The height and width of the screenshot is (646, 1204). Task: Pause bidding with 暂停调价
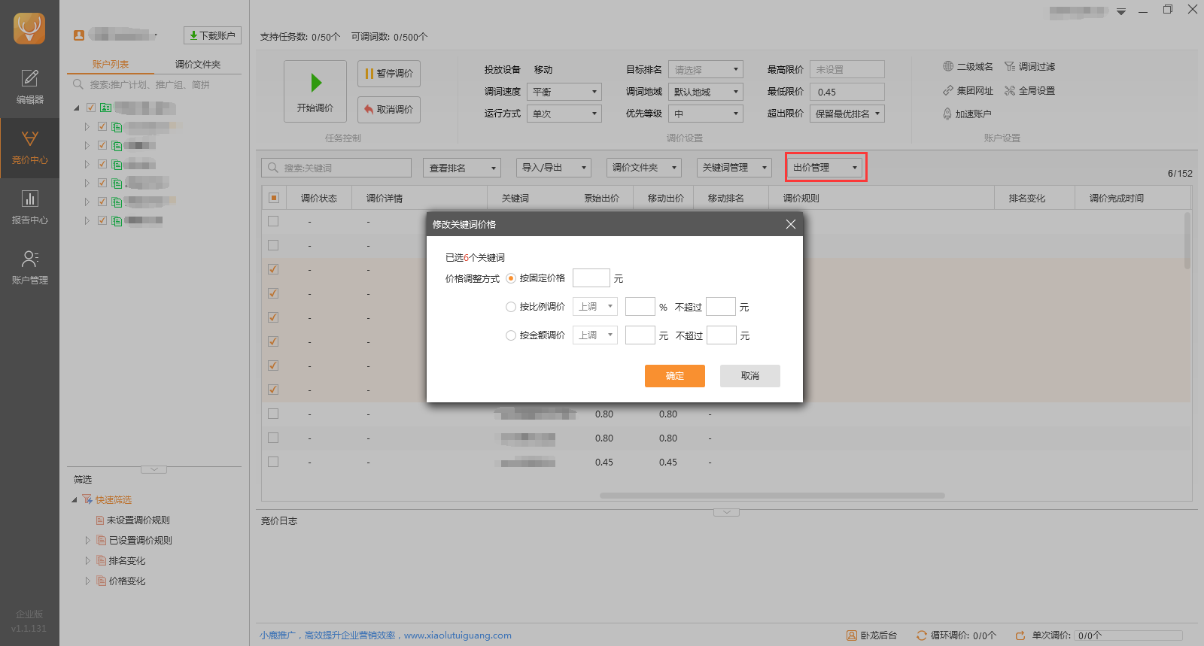coord(389,74)
